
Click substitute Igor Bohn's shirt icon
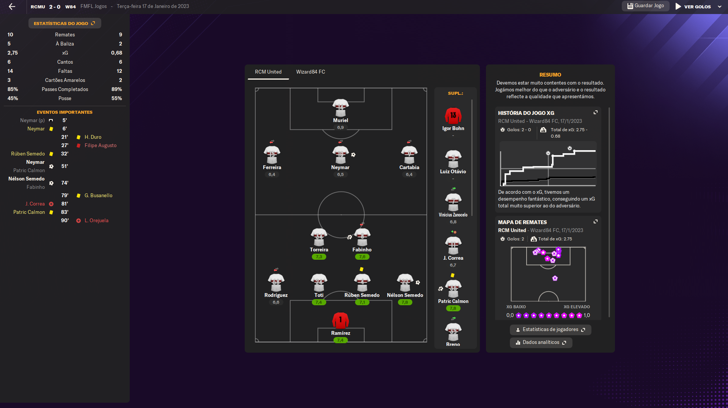(x=453, y=116)
